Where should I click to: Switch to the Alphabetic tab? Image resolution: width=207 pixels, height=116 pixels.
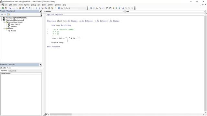tap(4, 71)
